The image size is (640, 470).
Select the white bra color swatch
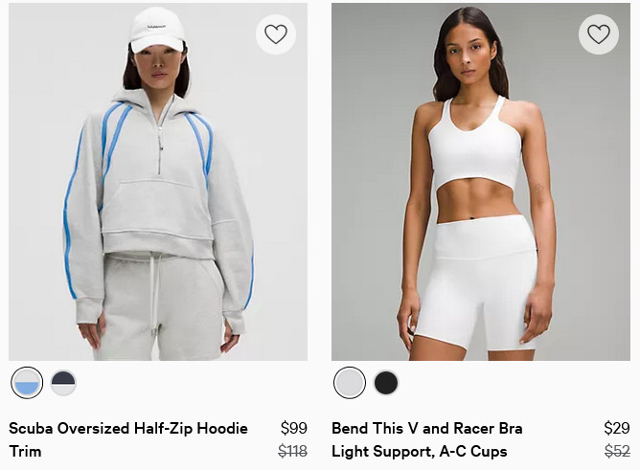(350, 383)
